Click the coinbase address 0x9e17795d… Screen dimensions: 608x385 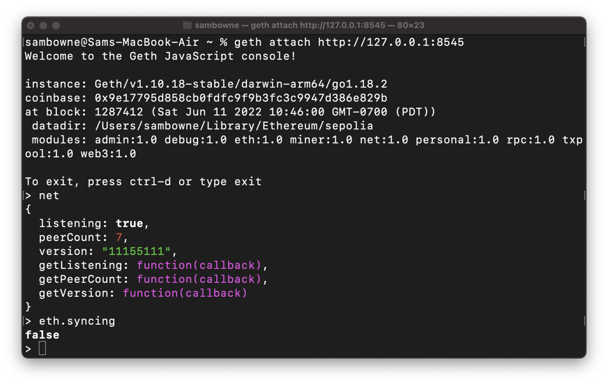coord(241,98)
